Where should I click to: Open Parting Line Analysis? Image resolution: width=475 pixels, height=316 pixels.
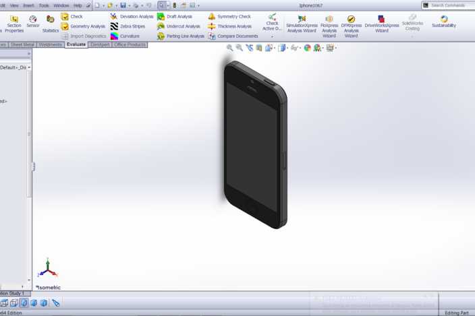[x=181, y=36]
